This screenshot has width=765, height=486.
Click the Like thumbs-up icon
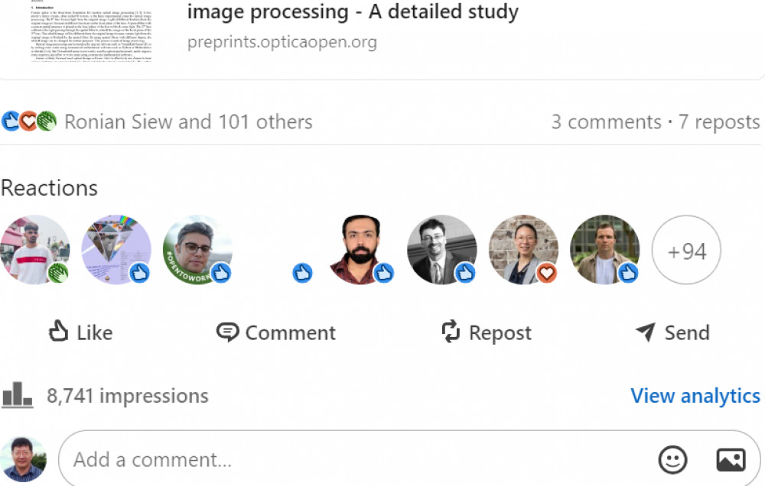59,332
